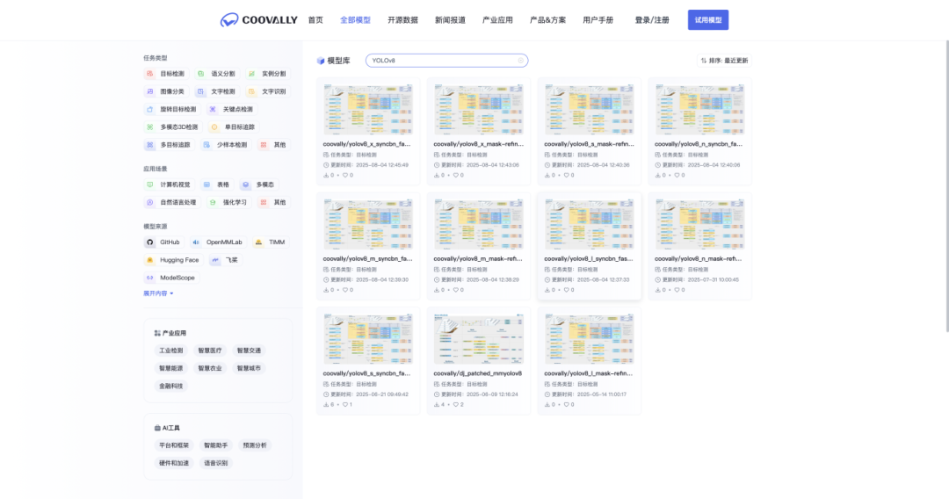Click the page vertical scrollbar

[946, 186]
